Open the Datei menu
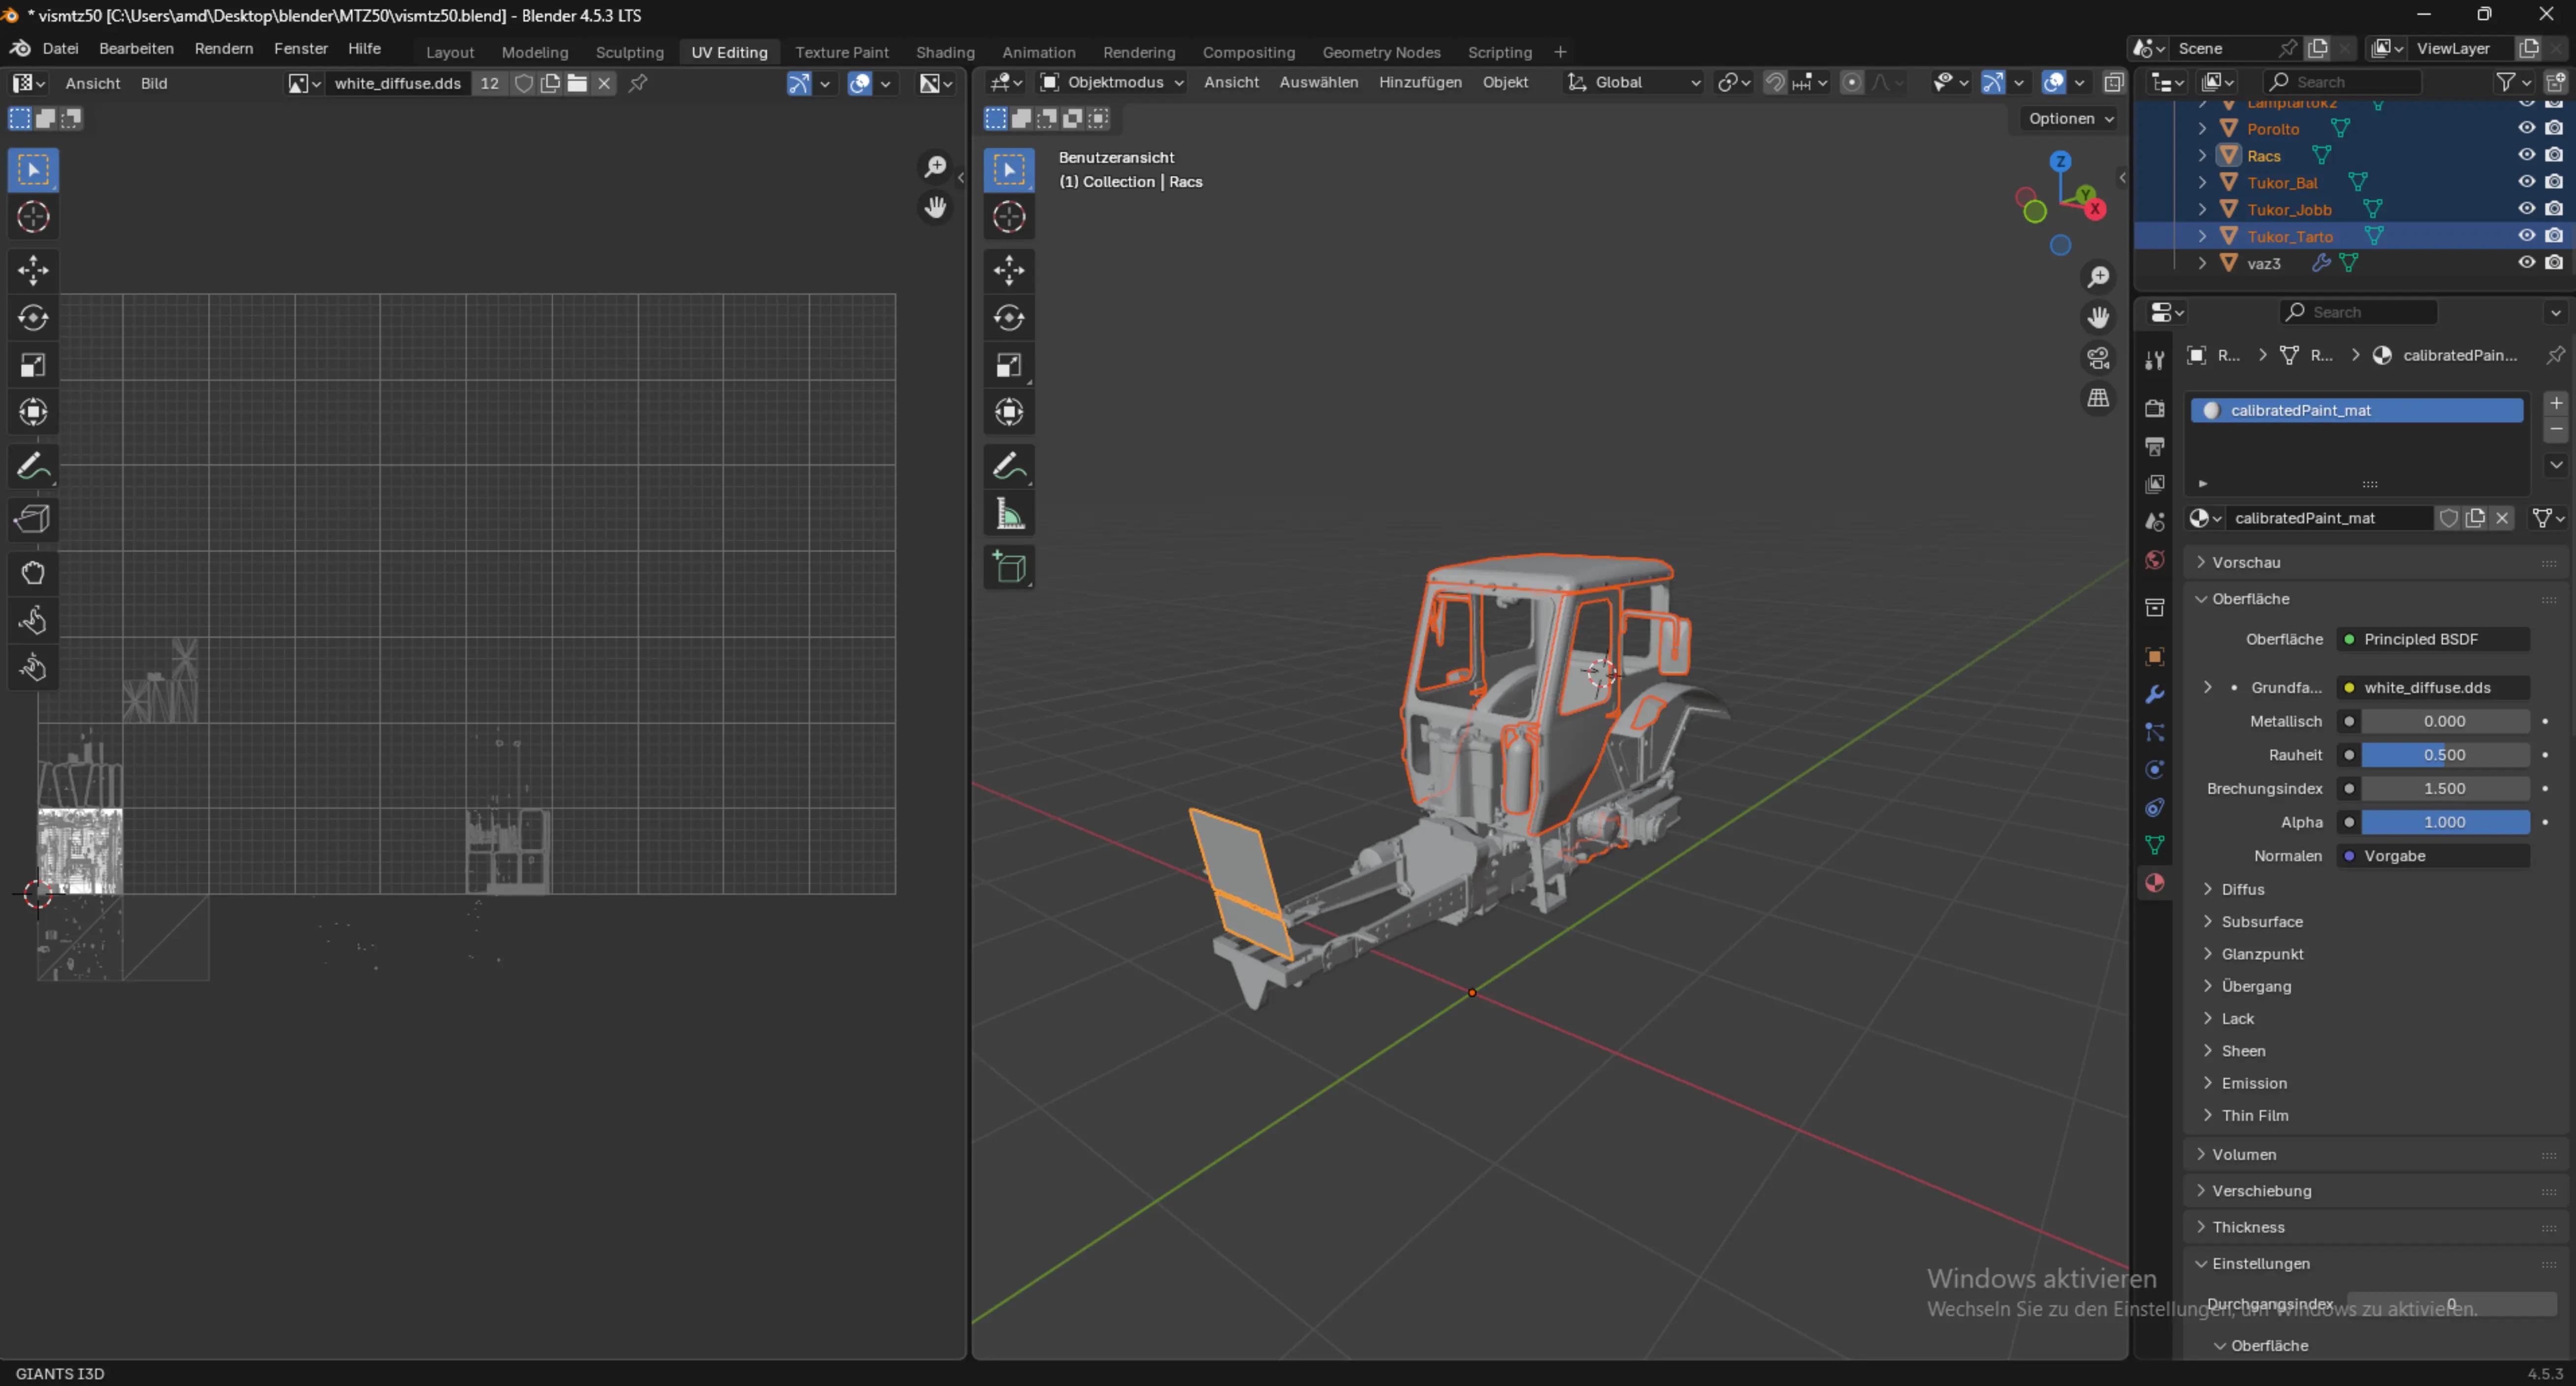2576x1386 pixels. [60, 48]
